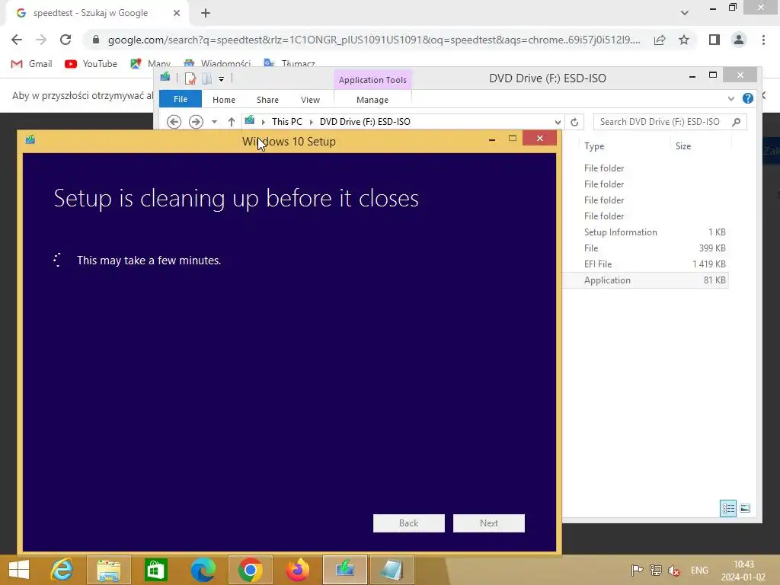Open Chrome's side panel

pyautogui.click(x=714, y=40)
